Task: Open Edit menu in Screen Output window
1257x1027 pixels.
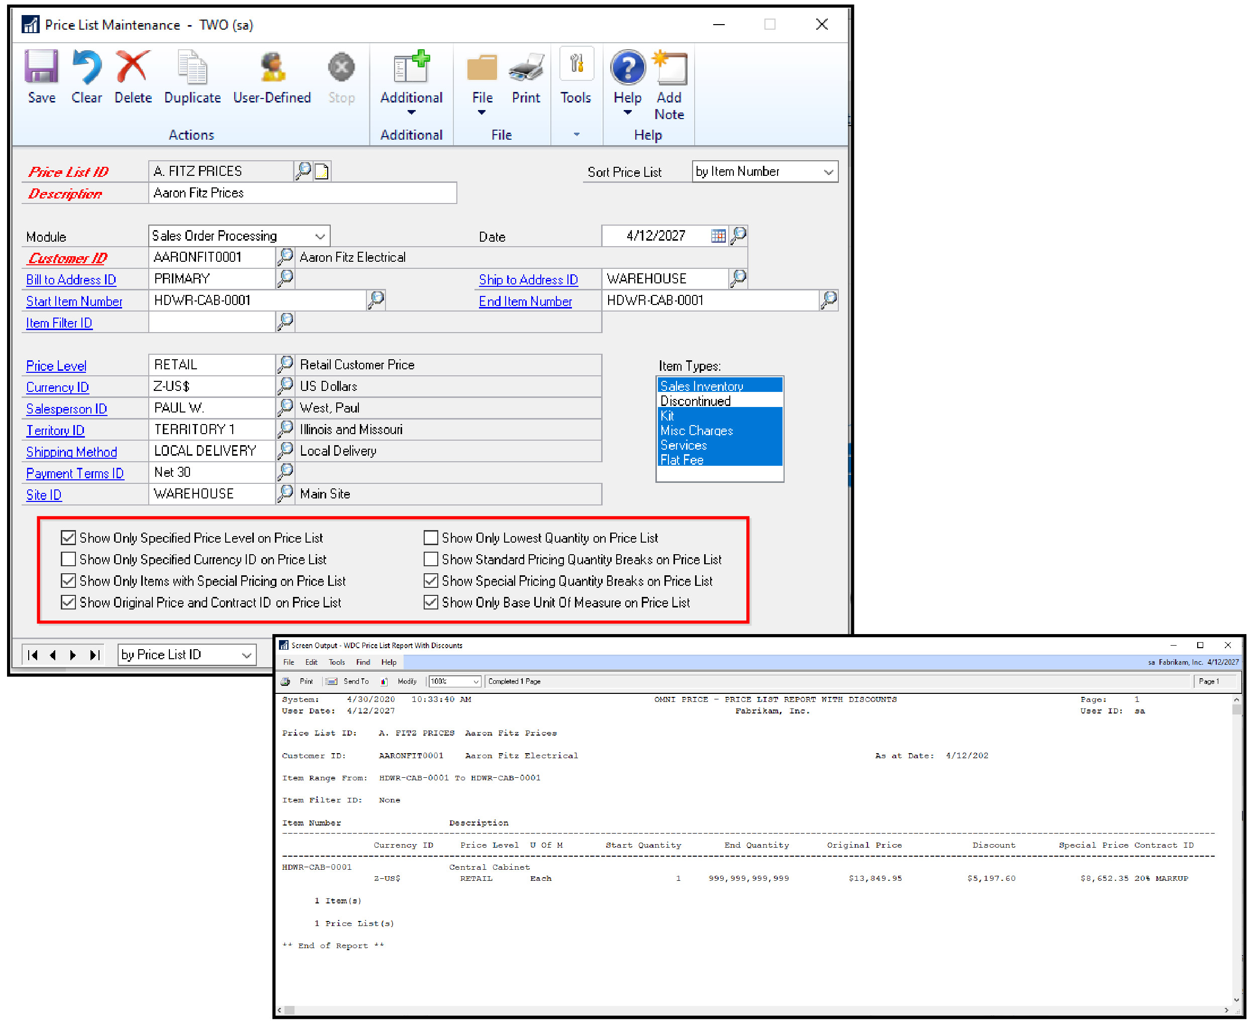Action: tap(311, 662)
